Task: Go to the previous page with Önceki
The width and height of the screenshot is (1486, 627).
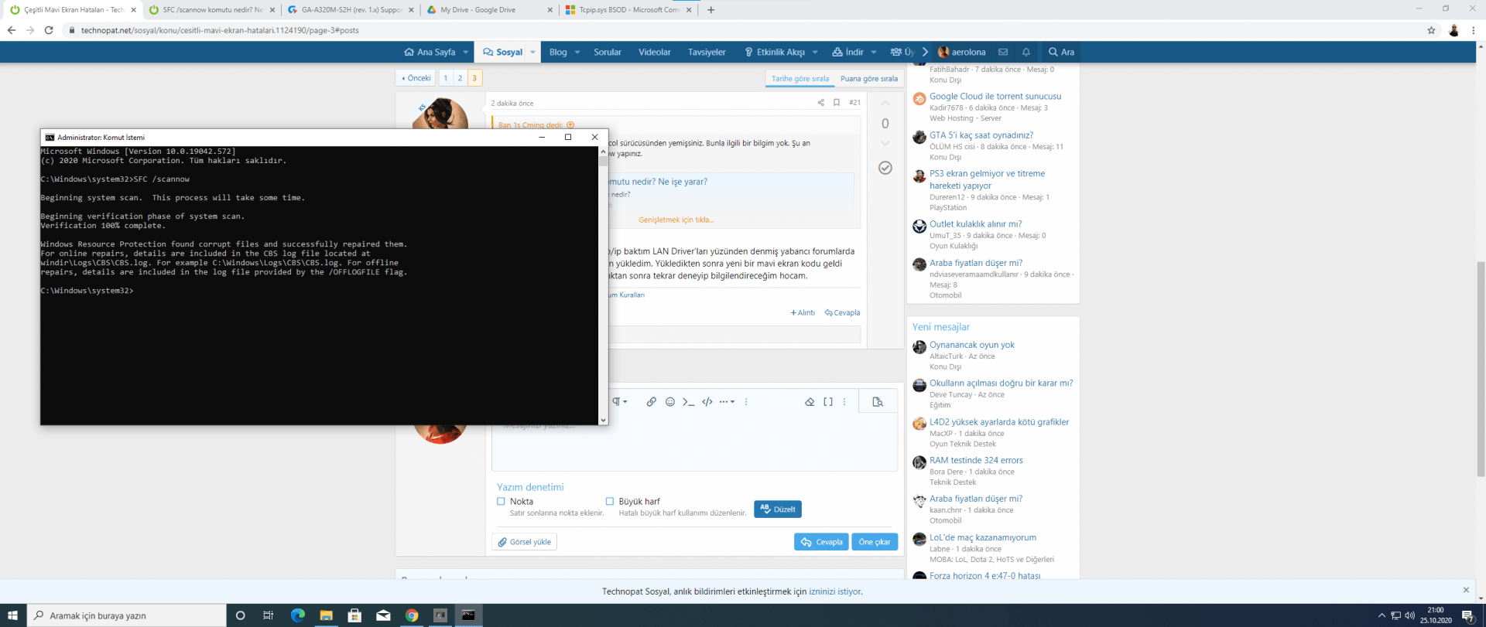Action: pyautogui.click(x=416, y=78)
